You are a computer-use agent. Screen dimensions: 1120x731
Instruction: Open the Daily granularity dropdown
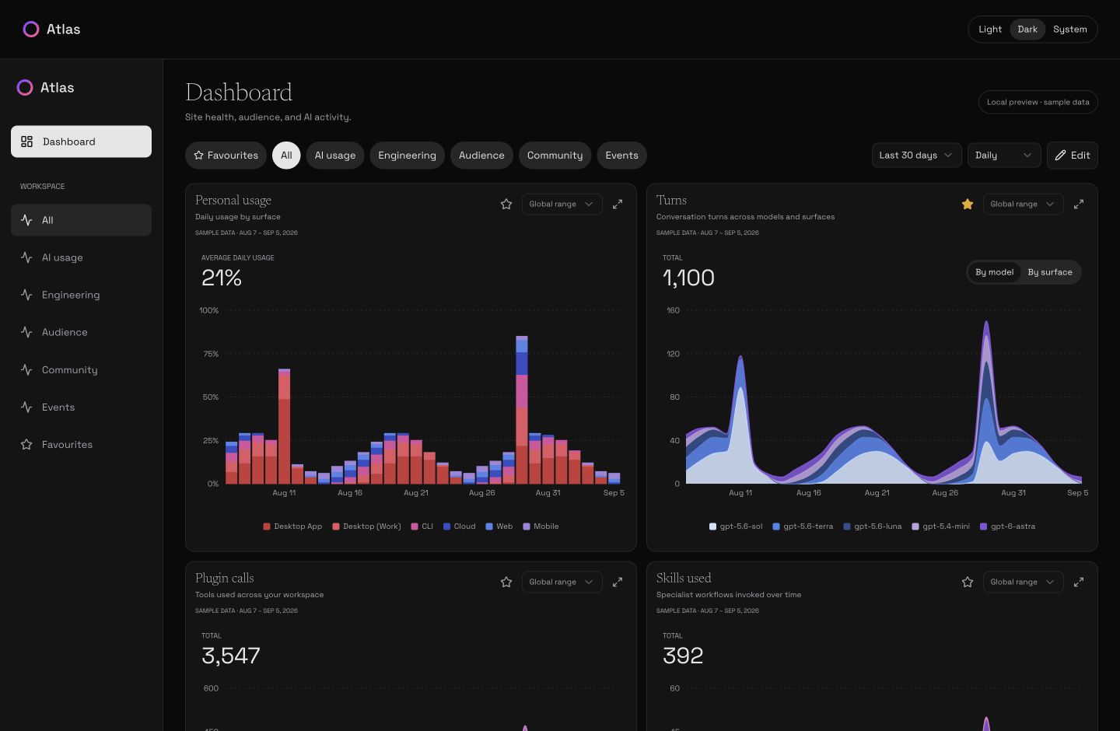(1004, 156)
